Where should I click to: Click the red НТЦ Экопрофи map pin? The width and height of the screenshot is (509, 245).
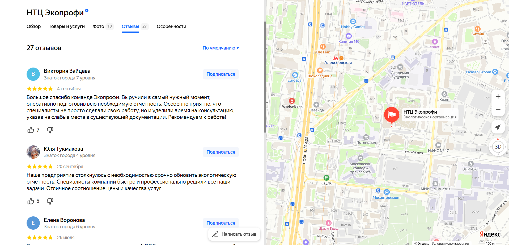tap(392, 115)
